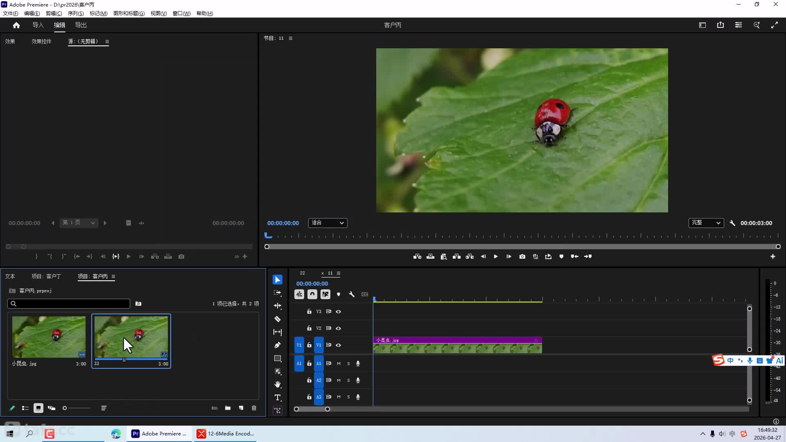Viewport: 786px width, 442px height.
Task: Open project sort icons menu
Action: click(x=104, y=408)
